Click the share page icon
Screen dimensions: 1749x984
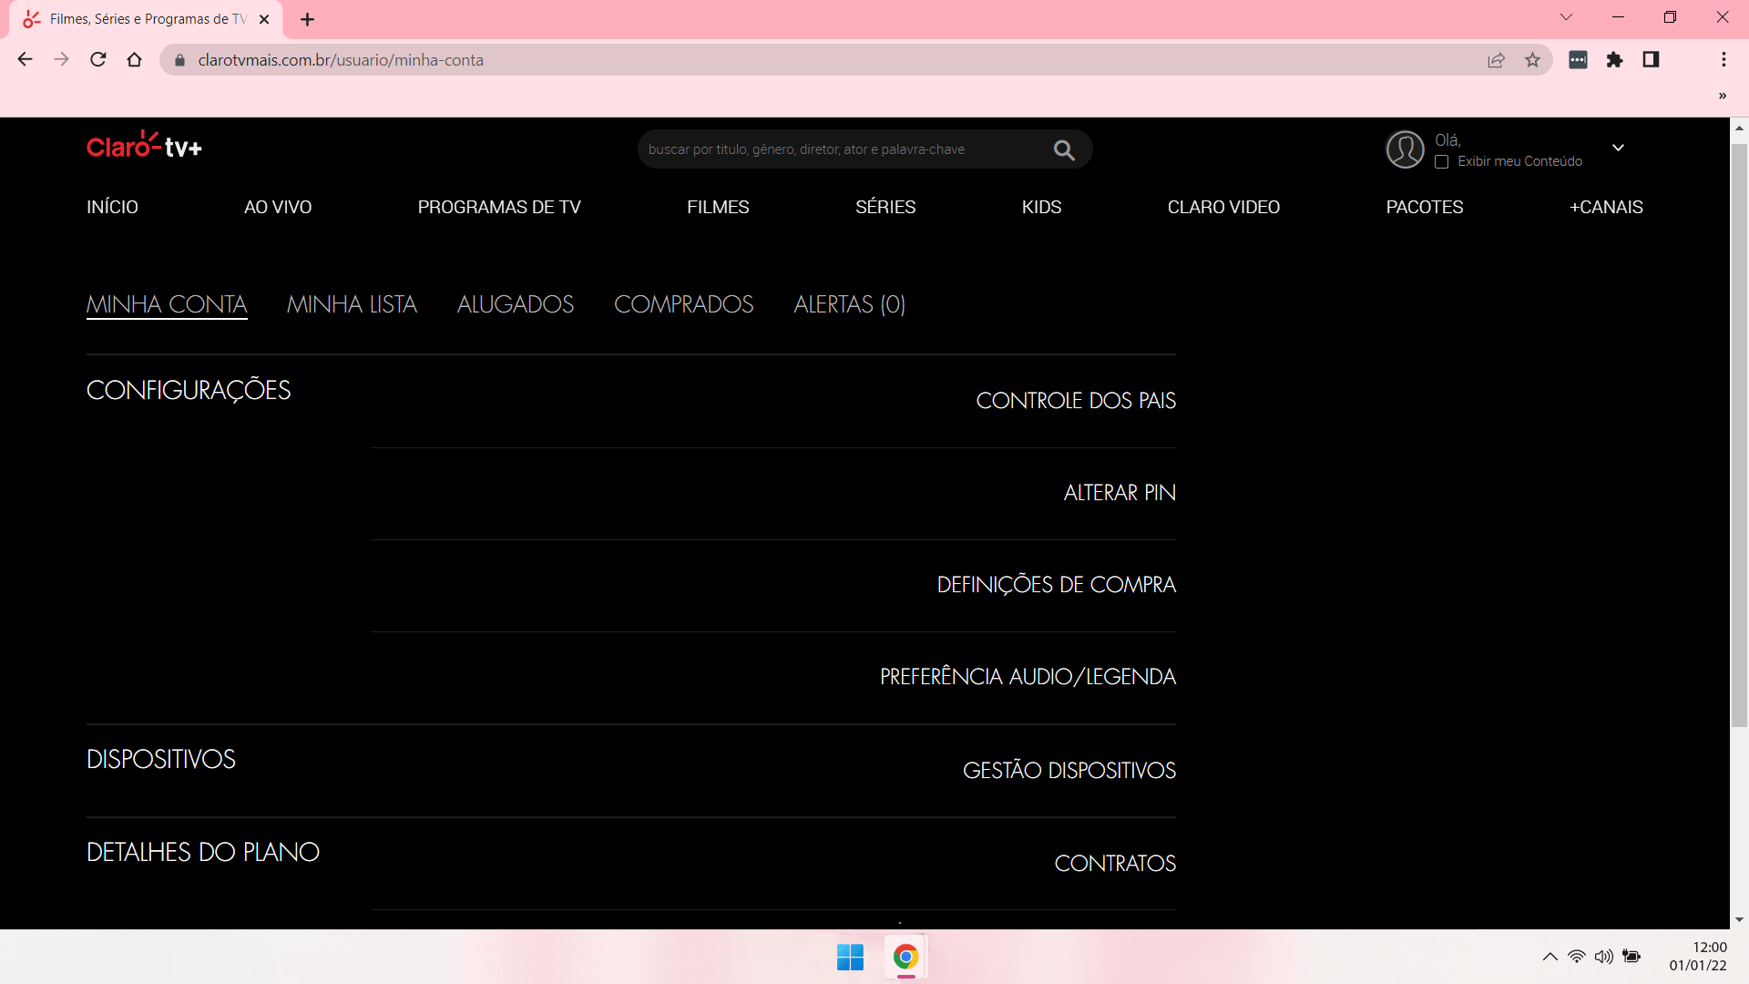click(1496, 60)
